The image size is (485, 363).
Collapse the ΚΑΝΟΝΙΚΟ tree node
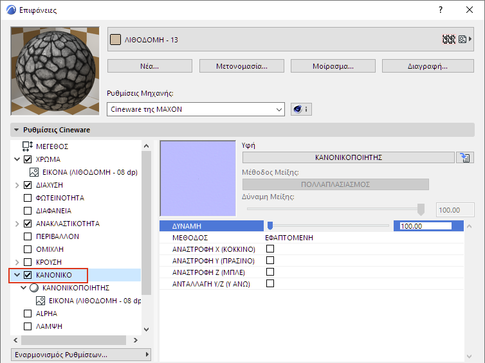17,275
